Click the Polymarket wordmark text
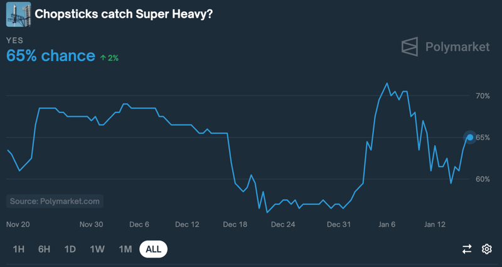 456,46
